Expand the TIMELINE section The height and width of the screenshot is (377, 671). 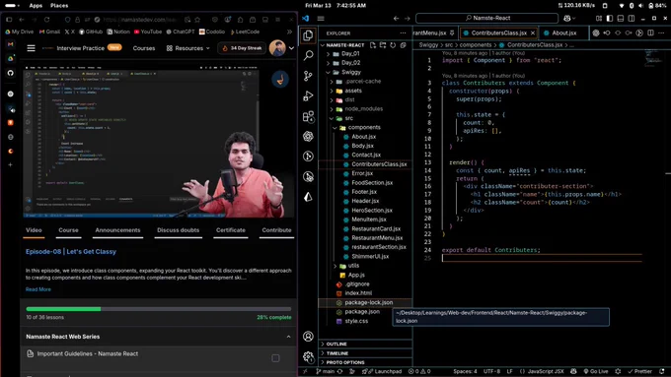click(366, 353)
